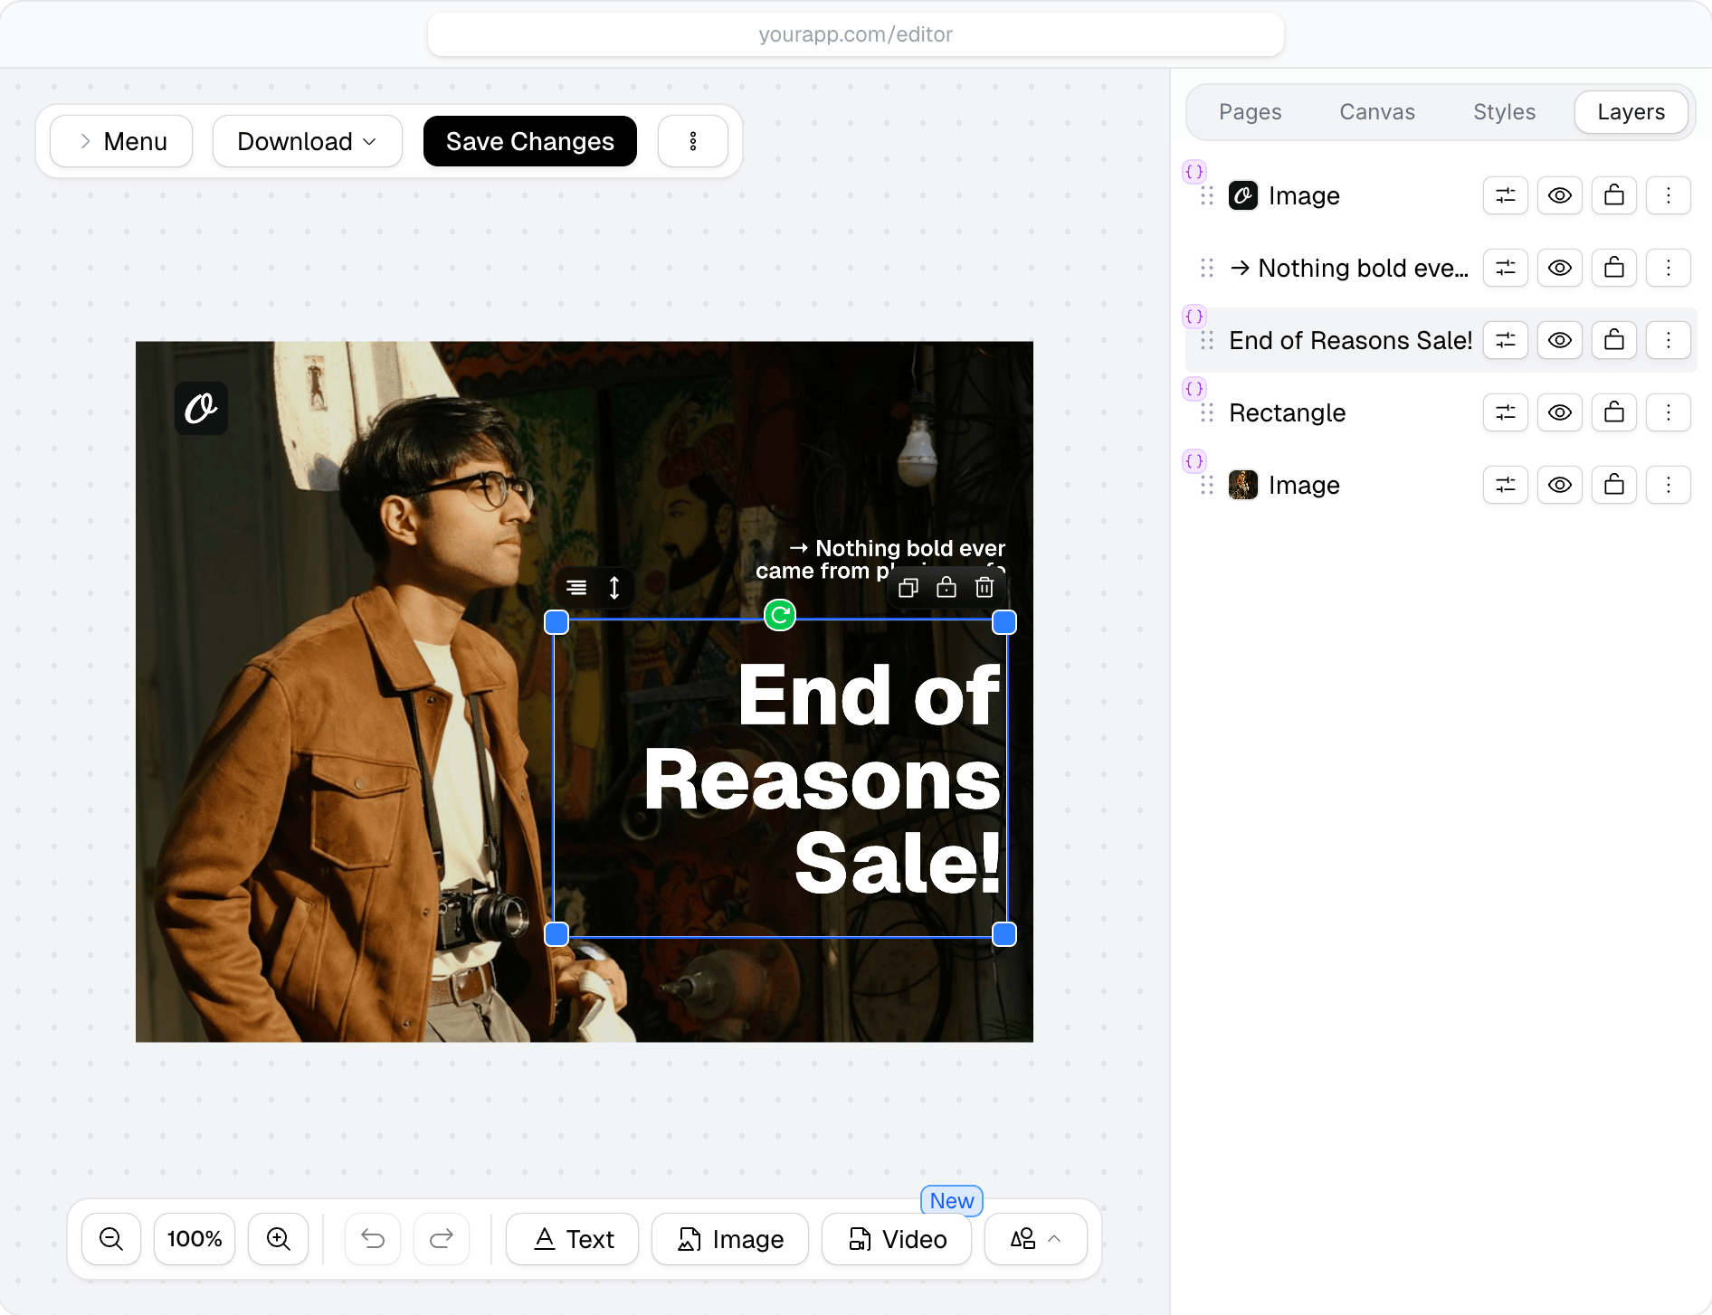Add a Video element using bottom toolbar
This screenshot has width=1712, height=1315.
[896, 1239]
